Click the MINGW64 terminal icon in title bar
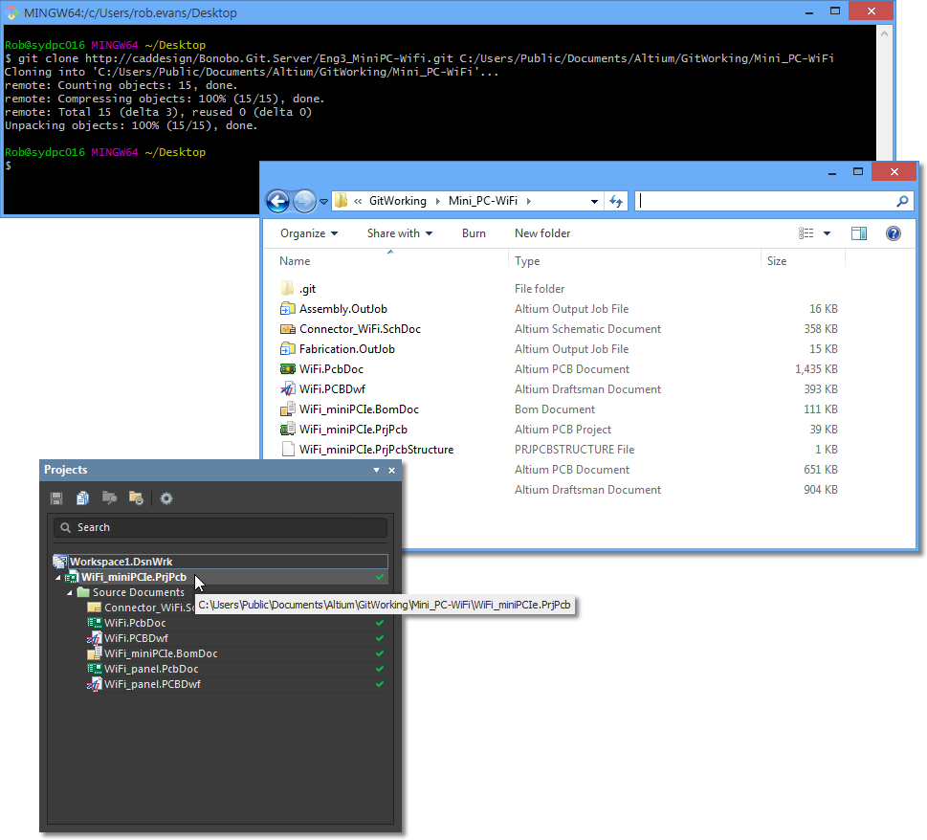The image size is (927, 840). [11, 12]
